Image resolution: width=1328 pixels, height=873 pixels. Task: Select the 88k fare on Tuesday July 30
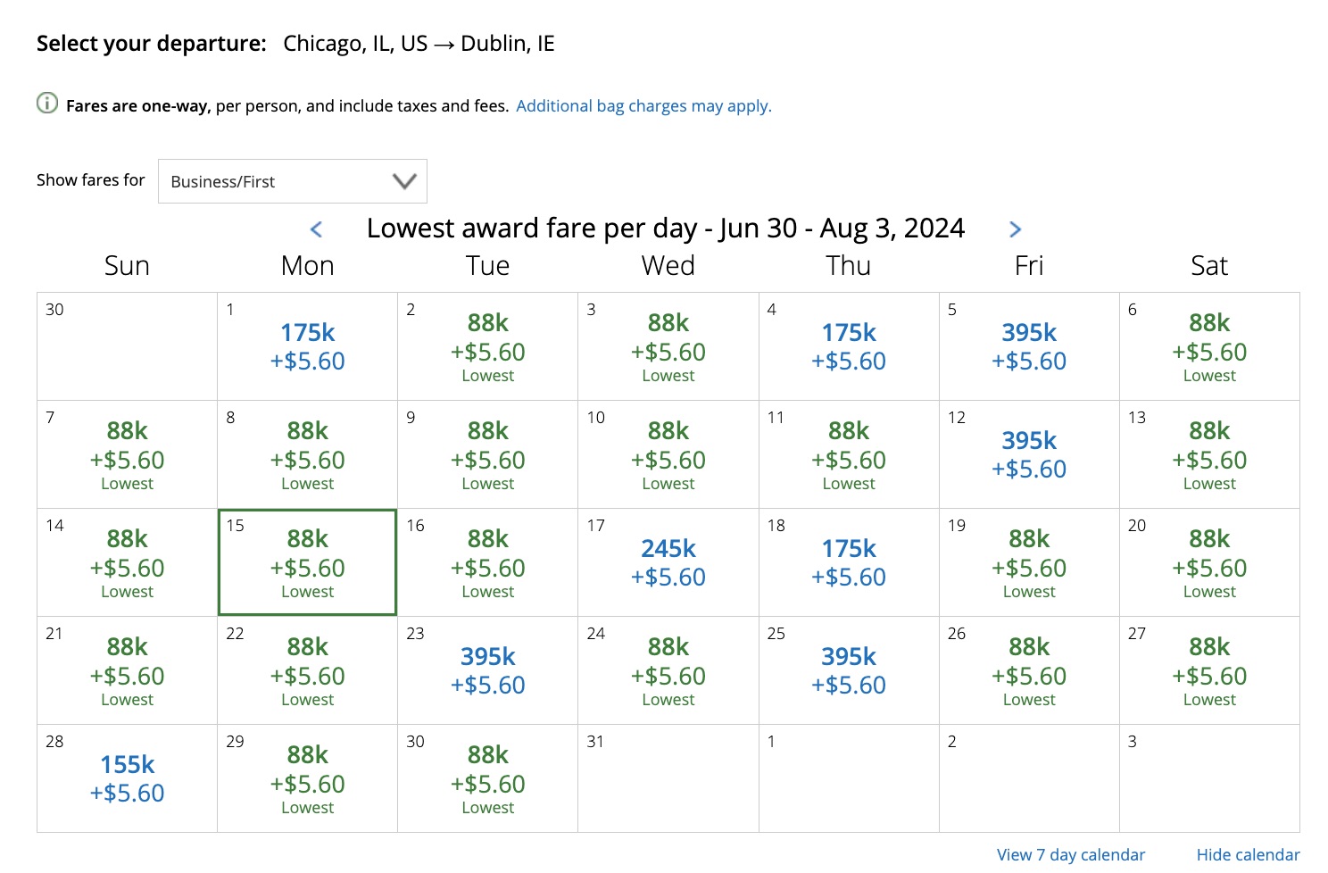[x=487, y=778]
